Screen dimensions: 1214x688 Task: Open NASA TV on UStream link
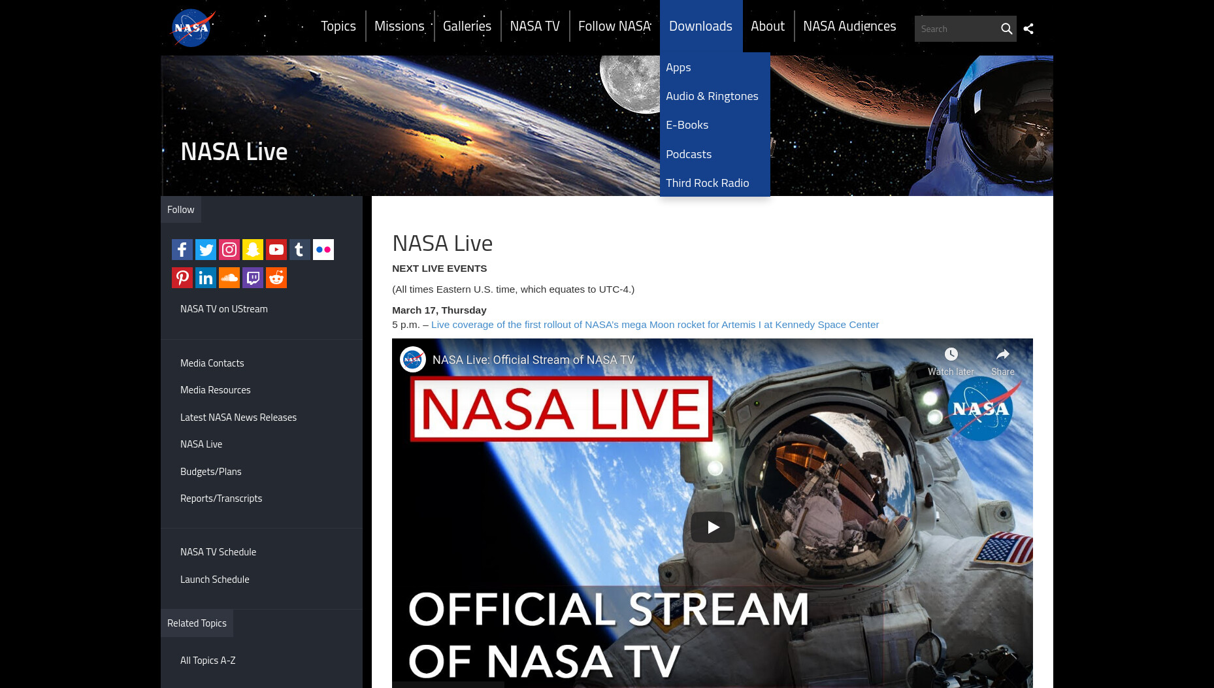click(x=224, y=309)
